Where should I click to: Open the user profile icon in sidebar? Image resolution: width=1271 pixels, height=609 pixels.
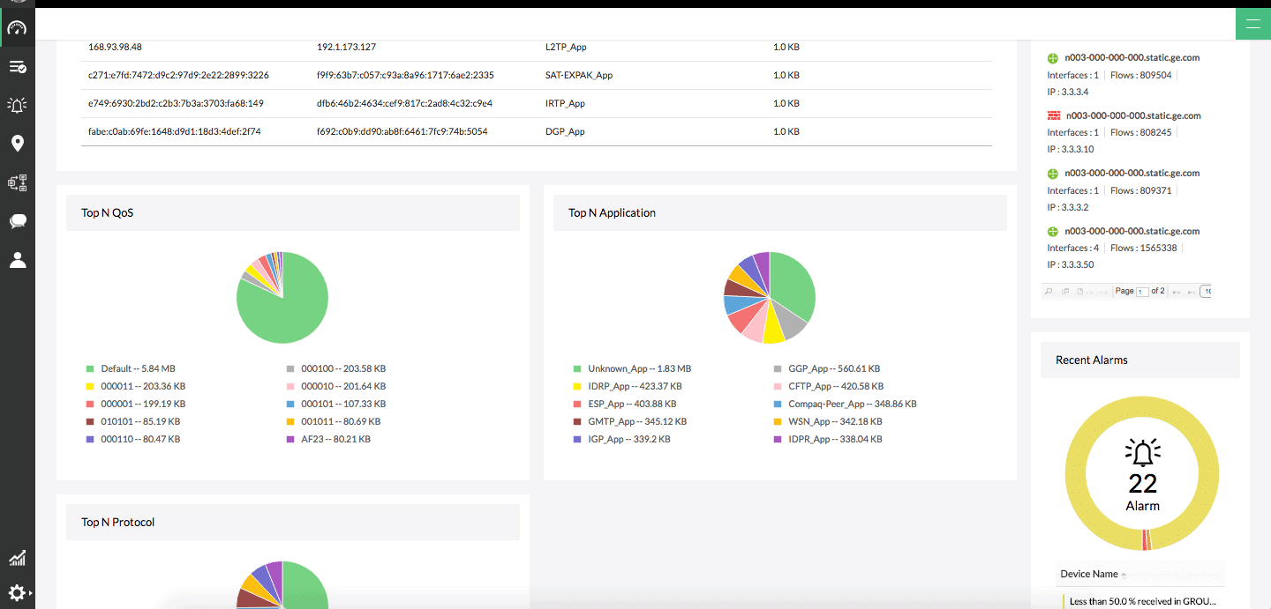18,259
